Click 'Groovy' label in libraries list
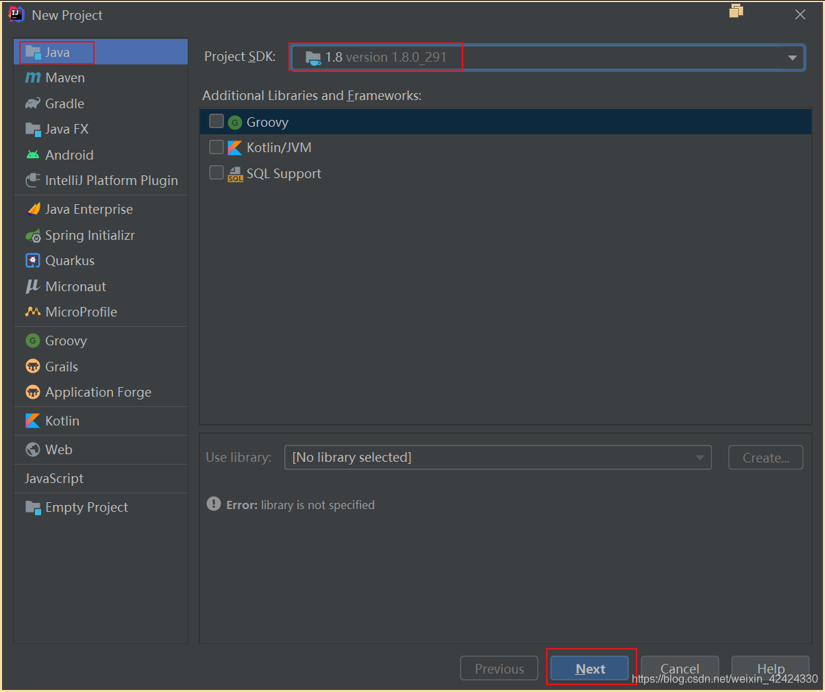Viewport: 825px width, 692px height. [267, 123]
